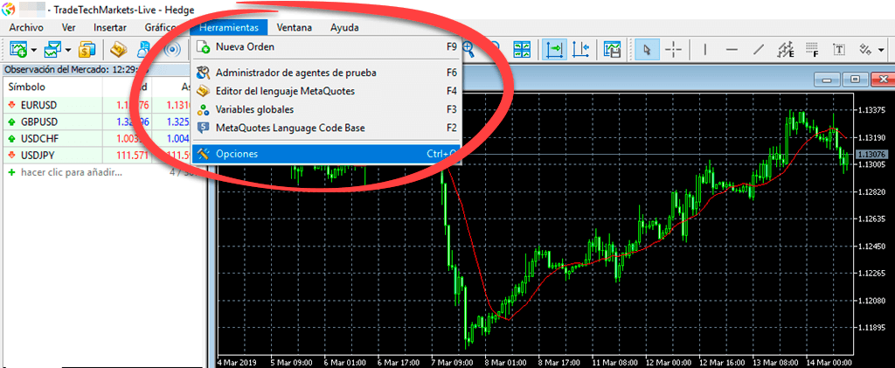Expand the profiles dropdown arrow

pyautogui.click(x=68, y=50)
